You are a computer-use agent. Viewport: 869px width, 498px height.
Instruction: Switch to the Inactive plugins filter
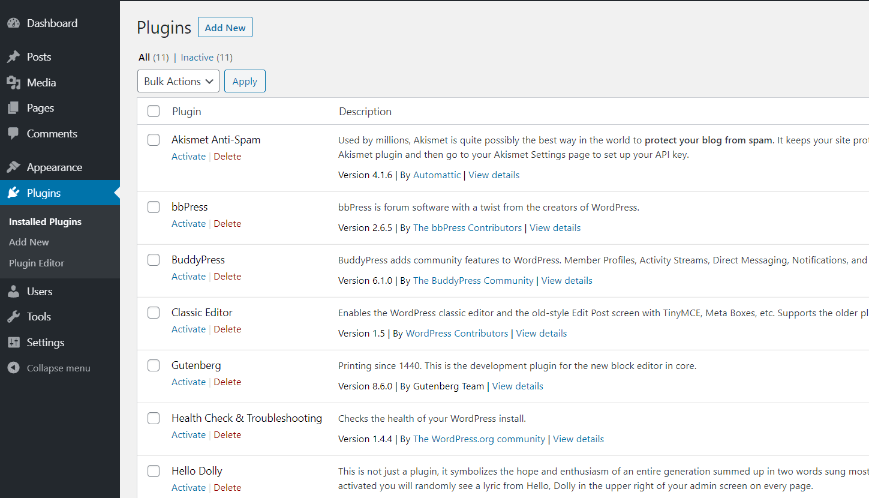tap(197, 57)
